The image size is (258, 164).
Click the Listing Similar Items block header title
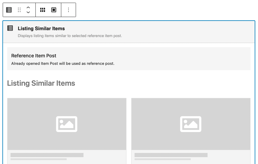41,28
